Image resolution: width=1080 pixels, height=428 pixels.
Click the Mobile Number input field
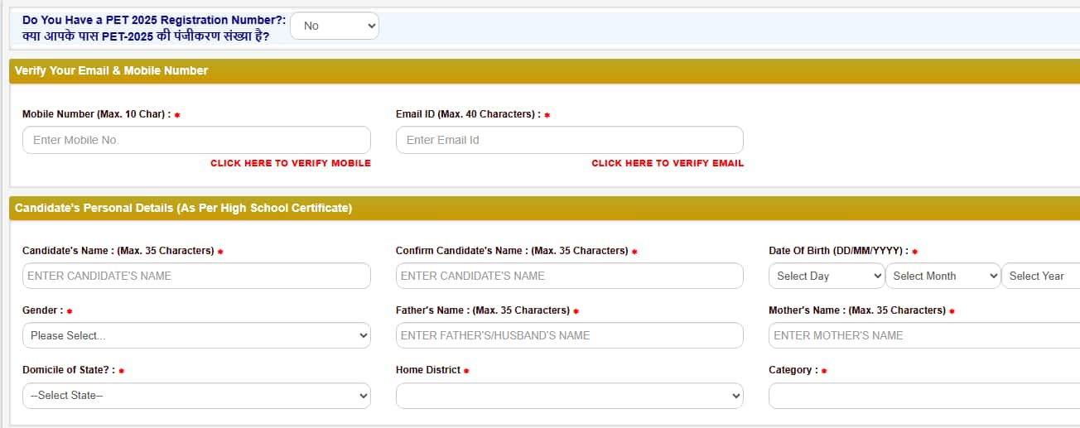click(196, 140)
